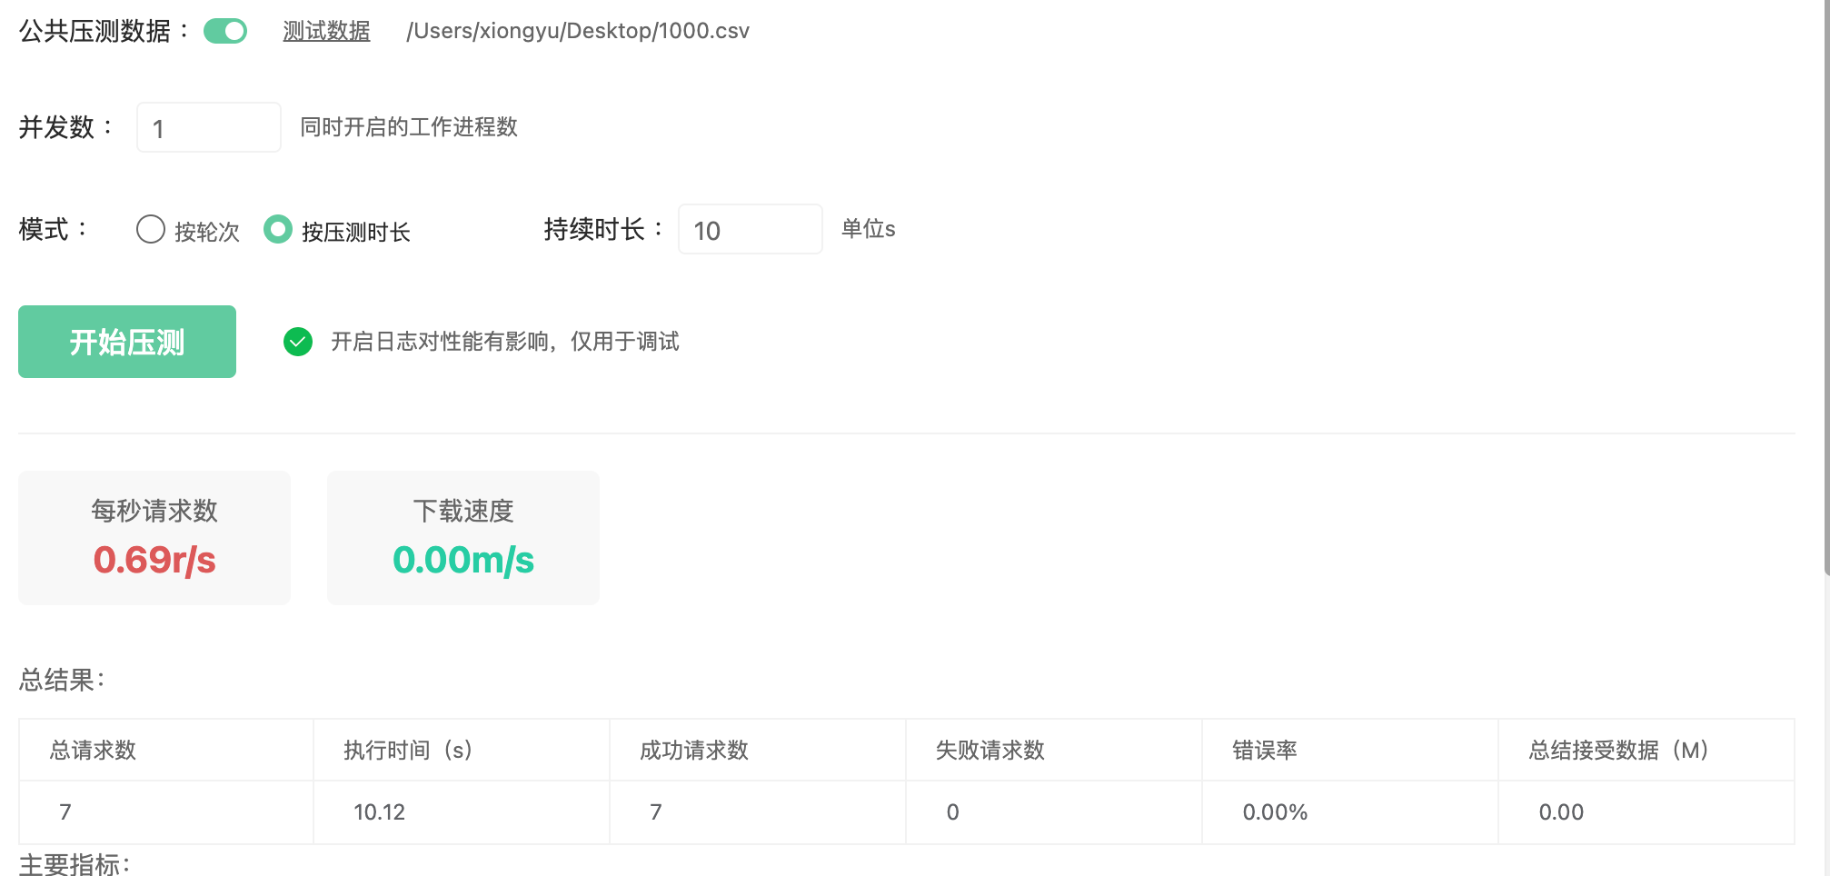Click the 10.12 execution time cell

click(462, 812)
